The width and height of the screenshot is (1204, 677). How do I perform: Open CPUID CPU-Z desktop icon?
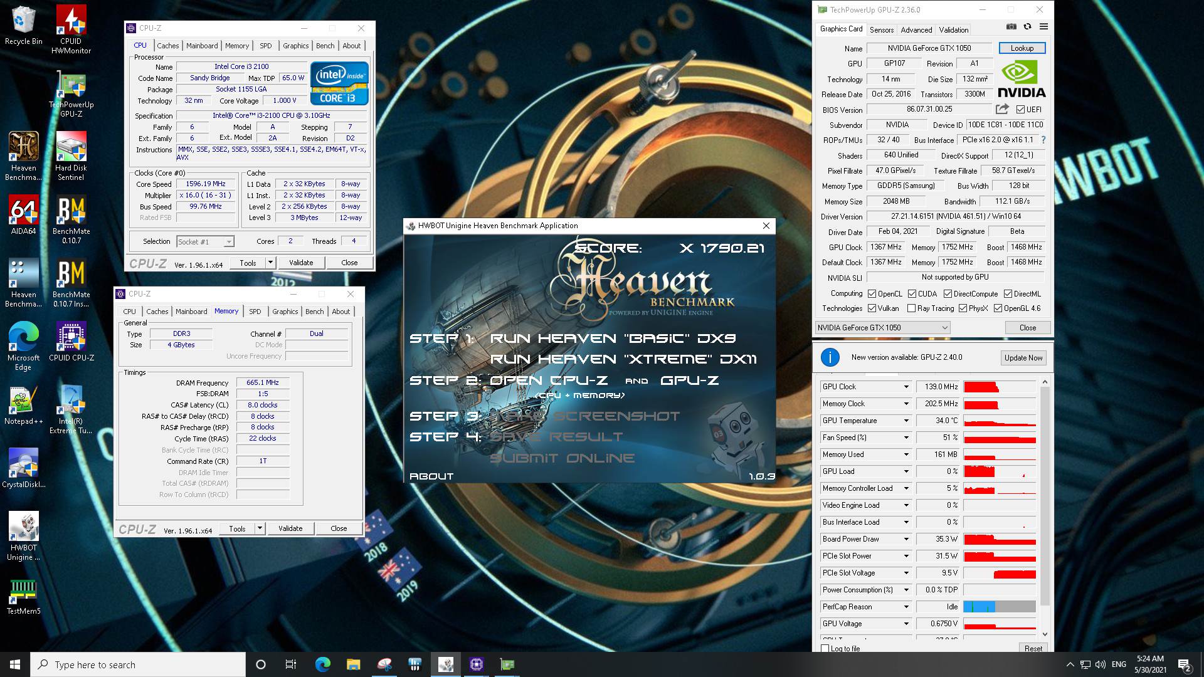pyautogui.click(x=71, y=342)
